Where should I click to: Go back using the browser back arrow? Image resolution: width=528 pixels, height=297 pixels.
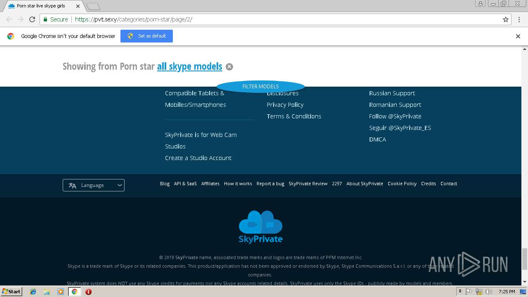(x=9, y=19)
